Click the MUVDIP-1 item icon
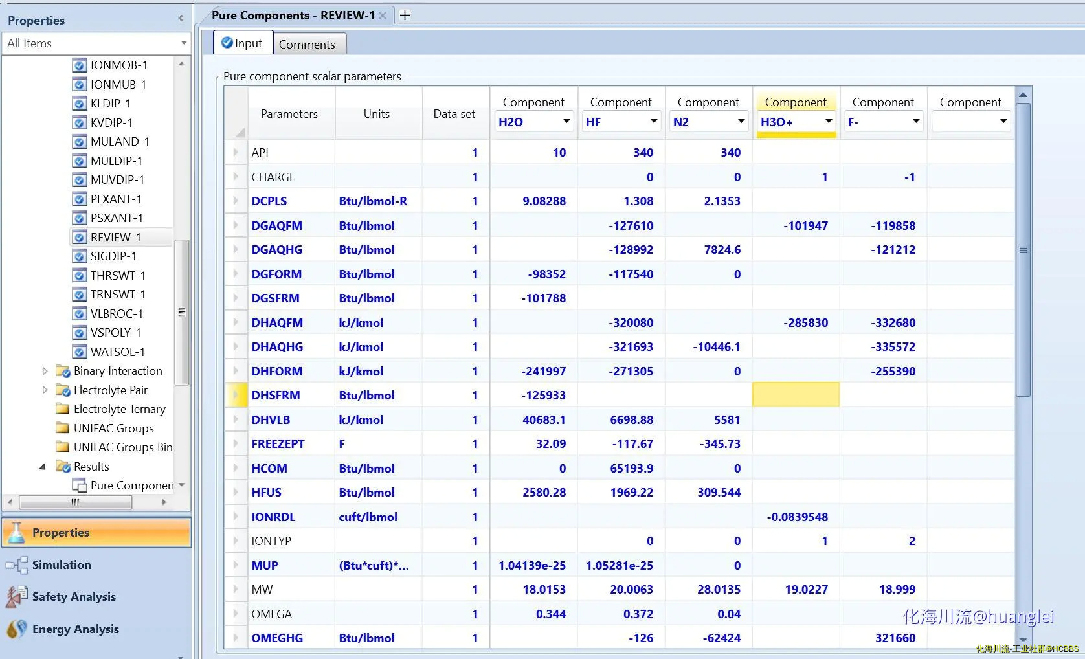The image size is (1085, 659). 79,180
